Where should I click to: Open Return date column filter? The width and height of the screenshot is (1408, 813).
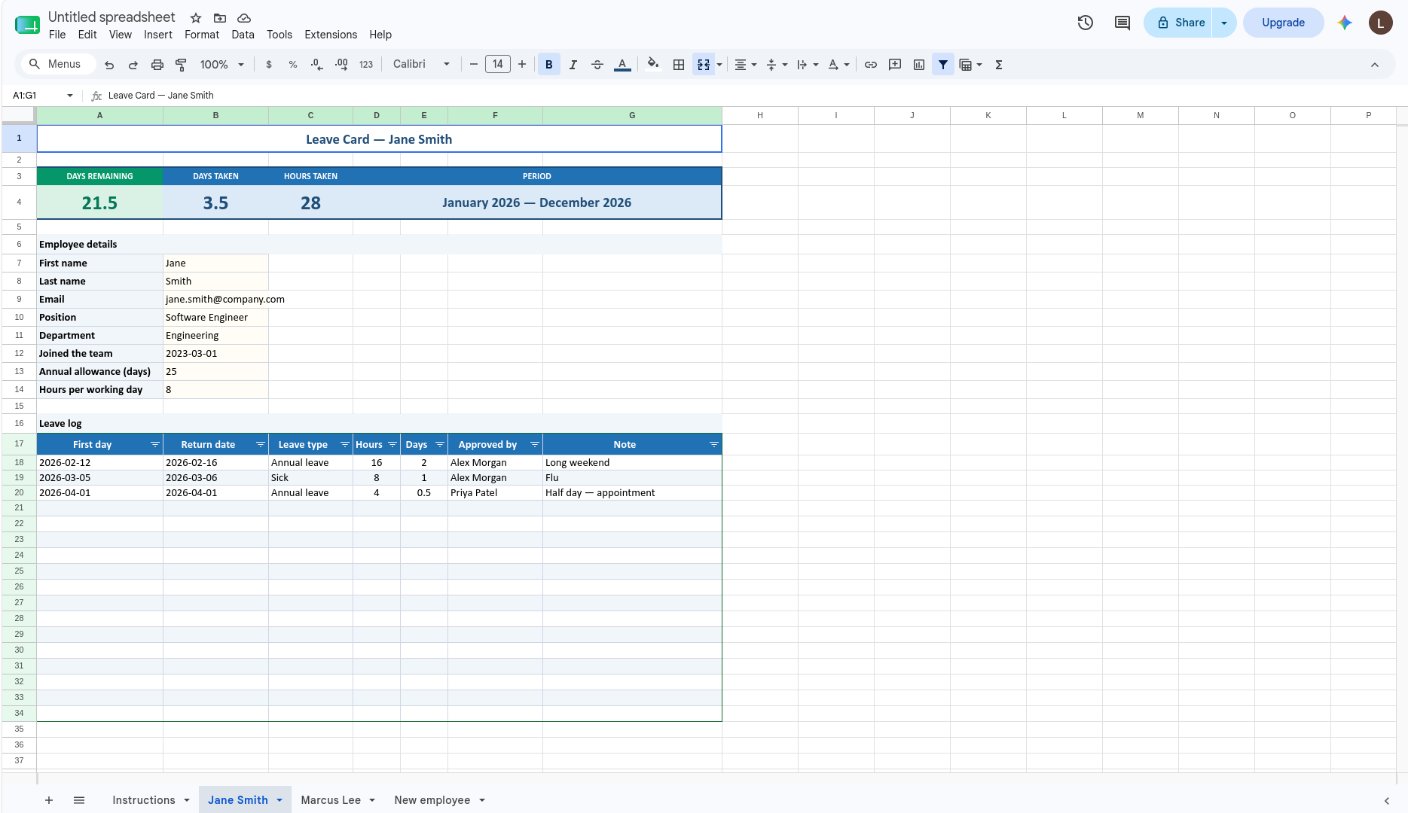click(x=261, y=444)
